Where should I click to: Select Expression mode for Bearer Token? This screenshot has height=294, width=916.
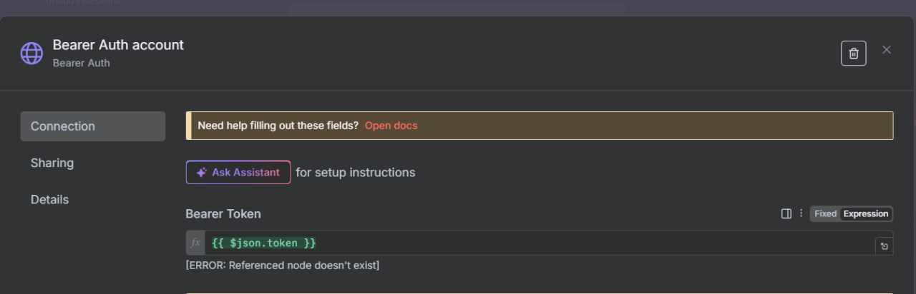point(866,213)
